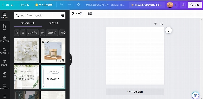The height and width of the screenshot is (99, 203).
Task: Click the back arrow next to ホーム
Action: pyautogui.click(x=3, y=5)
